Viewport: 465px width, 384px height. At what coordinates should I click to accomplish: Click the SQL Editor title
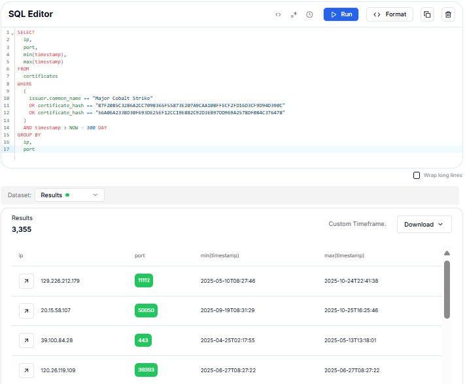coord(31,14)
